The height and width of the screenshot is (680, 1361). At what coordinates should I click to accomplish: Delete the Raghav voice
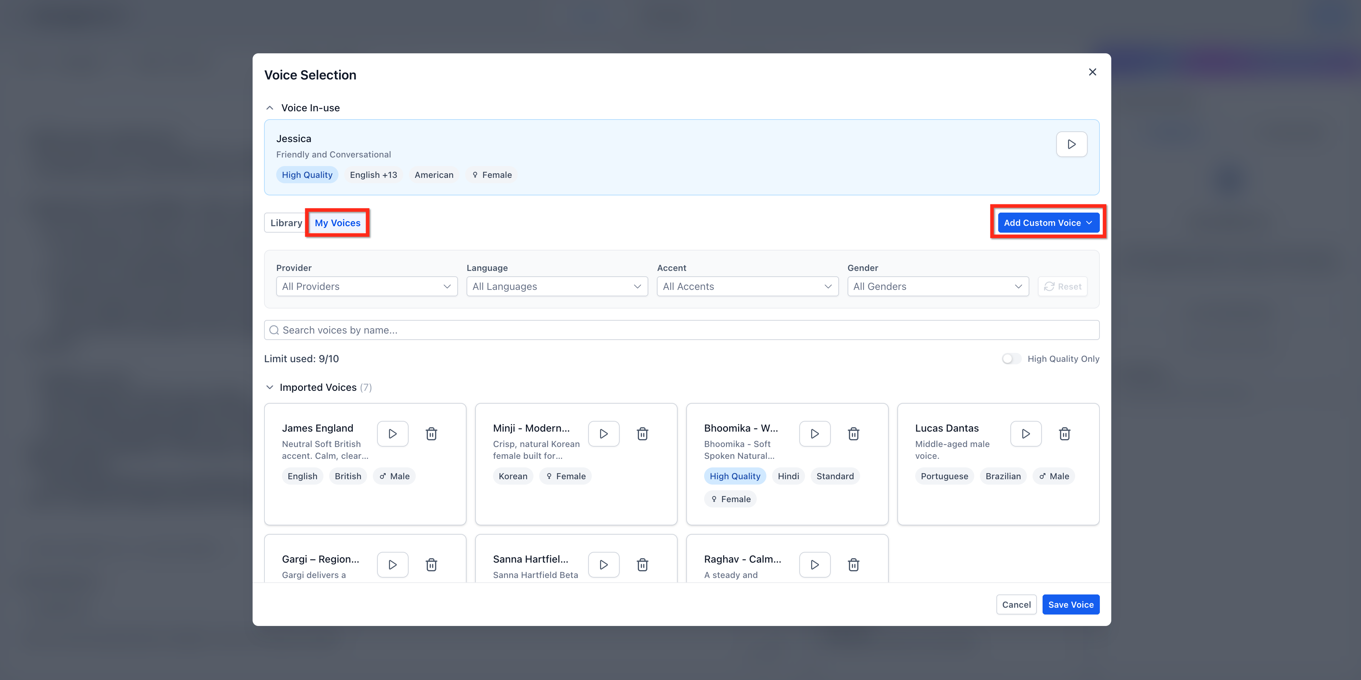[x=853, y=565]
